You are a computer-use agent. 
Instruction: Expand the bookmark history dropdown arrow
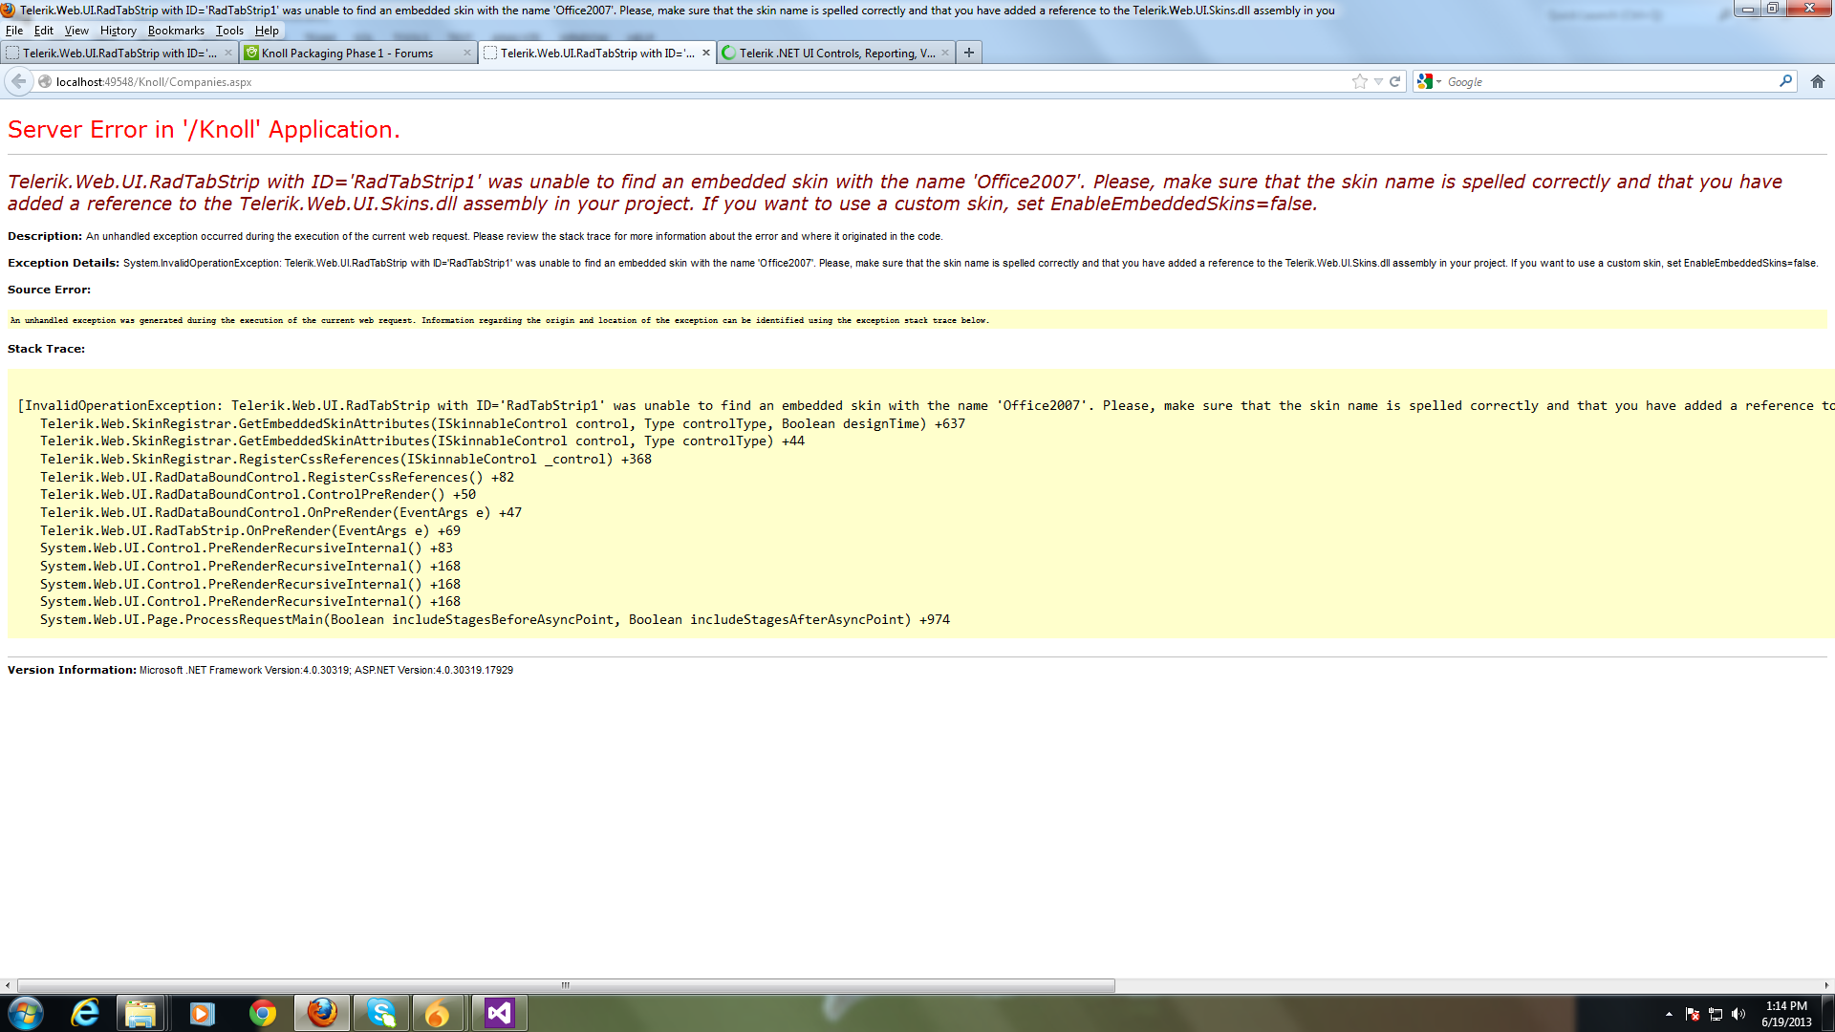click(x=1378, y=81)
